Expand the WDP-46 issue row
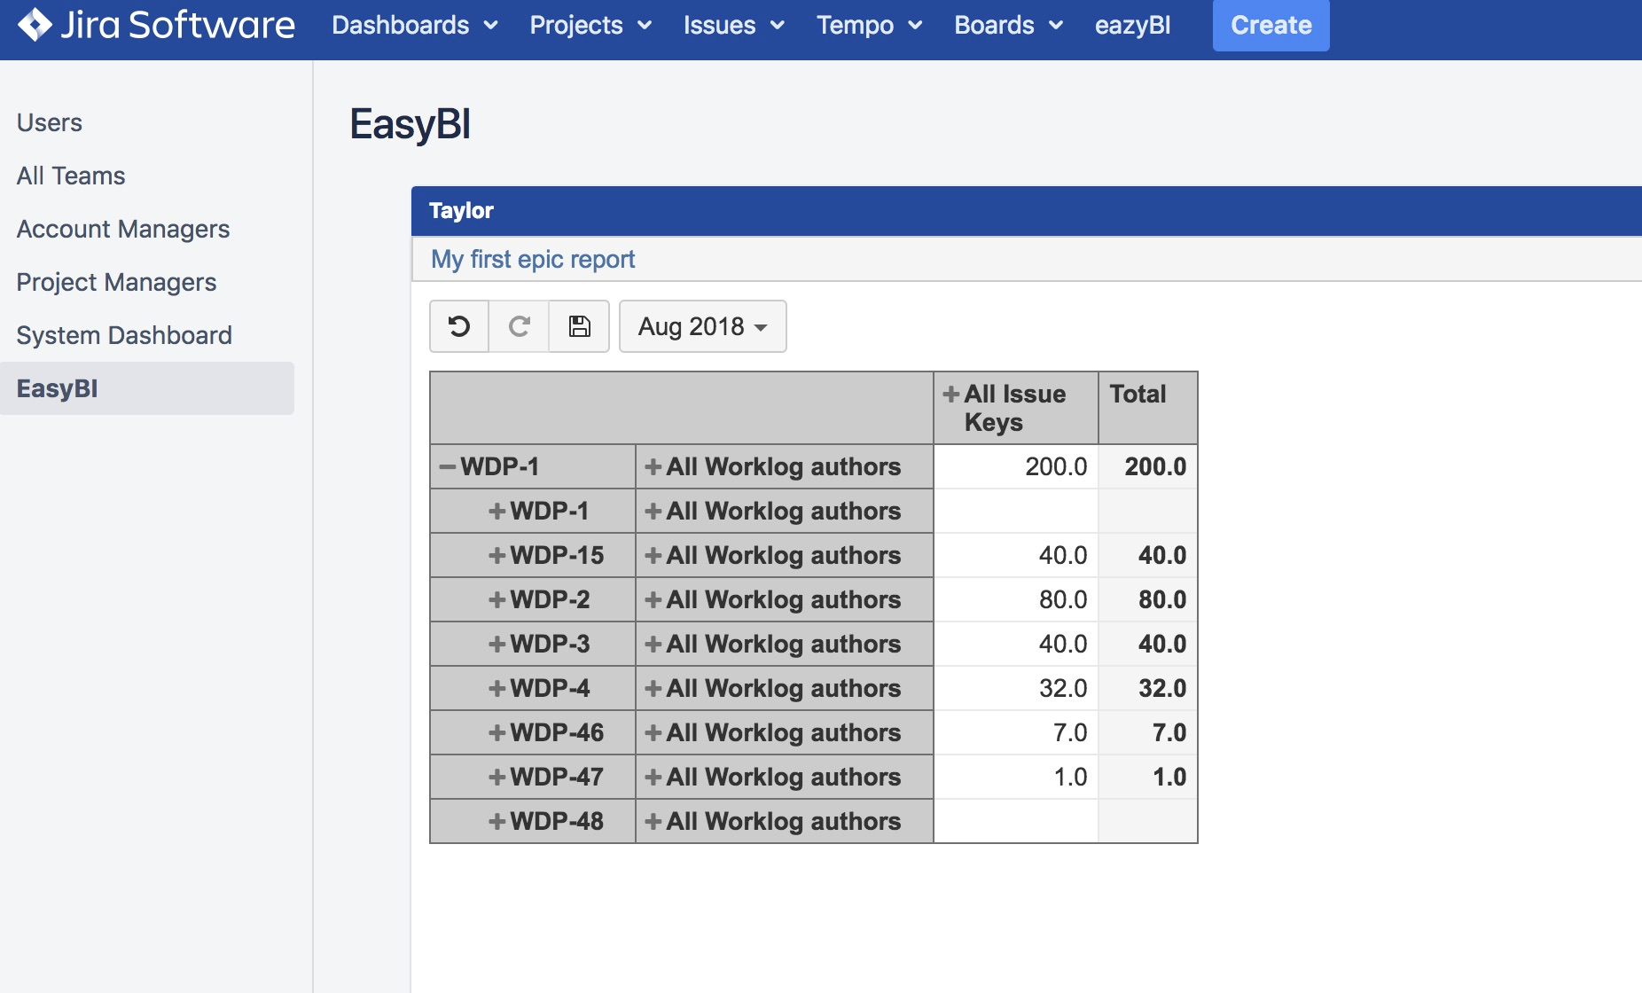The height and width of the screenshot is (993, 1642). tap(497, 733)
